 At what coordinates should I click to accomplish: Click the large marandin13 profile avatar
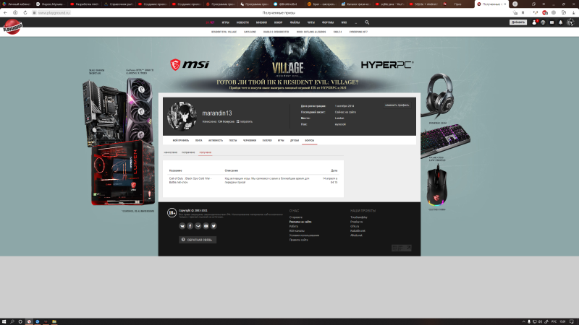[x=182, y=116]
